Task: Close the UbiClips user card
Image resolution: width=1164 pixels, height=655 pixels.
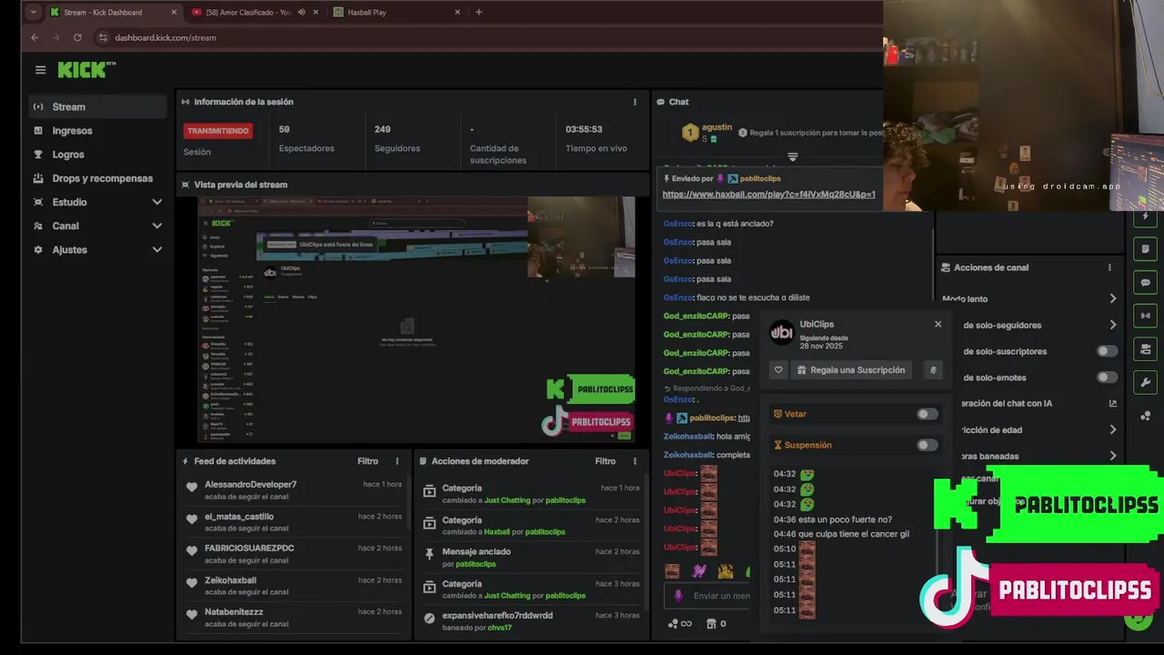Action: point(938,324)
